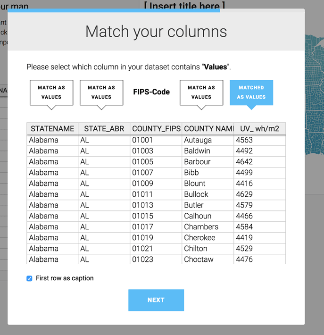Screen dimensions: 324x335
Task: Click the UV_ wh/m2 column header
Action: [260, 129]
